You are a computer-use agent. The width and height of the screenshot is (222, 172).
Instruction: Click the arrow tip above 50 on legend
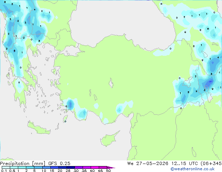[111, 167]
